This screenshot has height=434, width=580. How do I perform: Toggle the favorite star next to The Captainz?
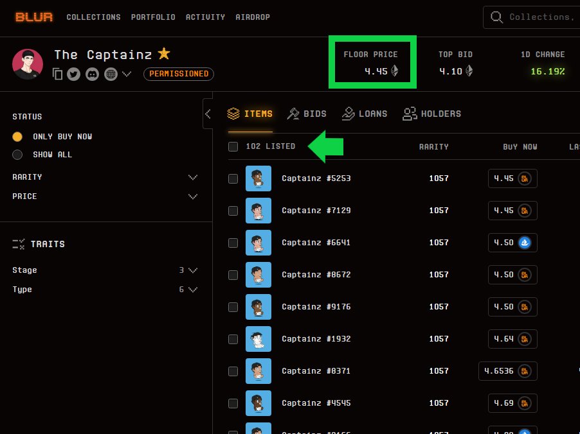(164, 54)
